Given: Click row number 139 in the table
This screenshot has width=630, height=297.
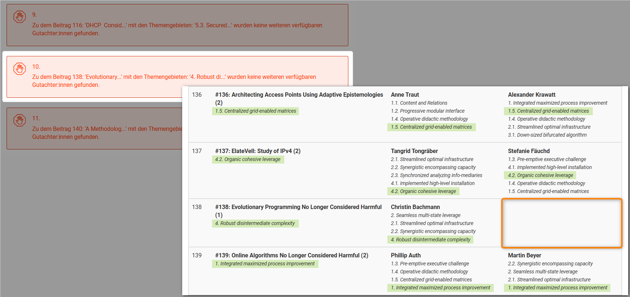Looking at the screenshot, I should [197, 256].
